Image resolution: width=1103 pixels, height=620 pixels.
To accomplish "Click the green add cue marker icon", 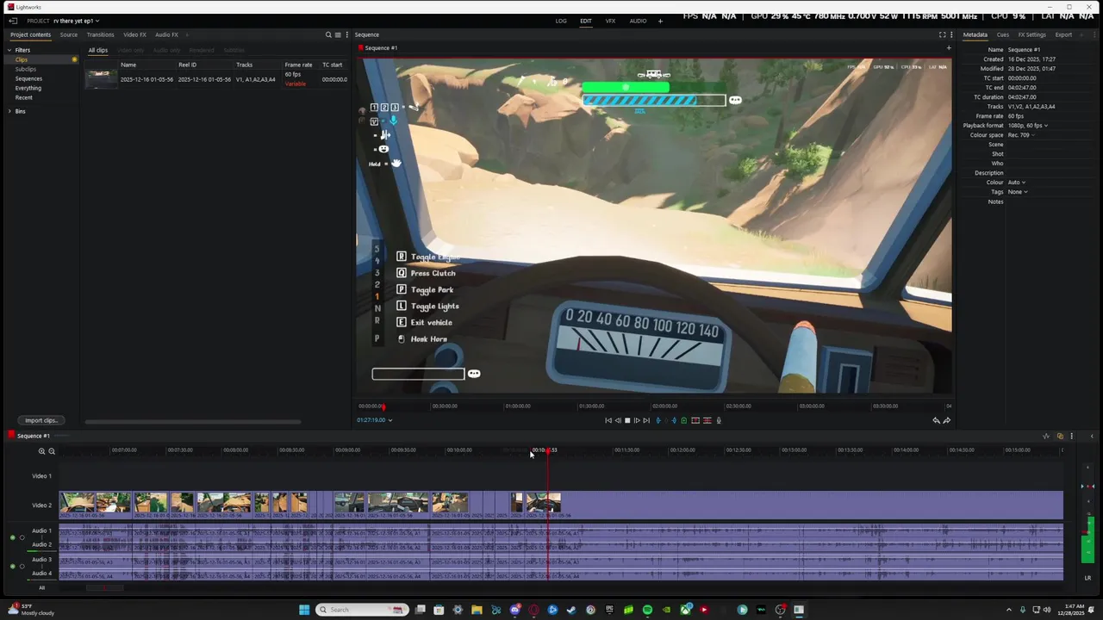I will (x=684, y=420).
